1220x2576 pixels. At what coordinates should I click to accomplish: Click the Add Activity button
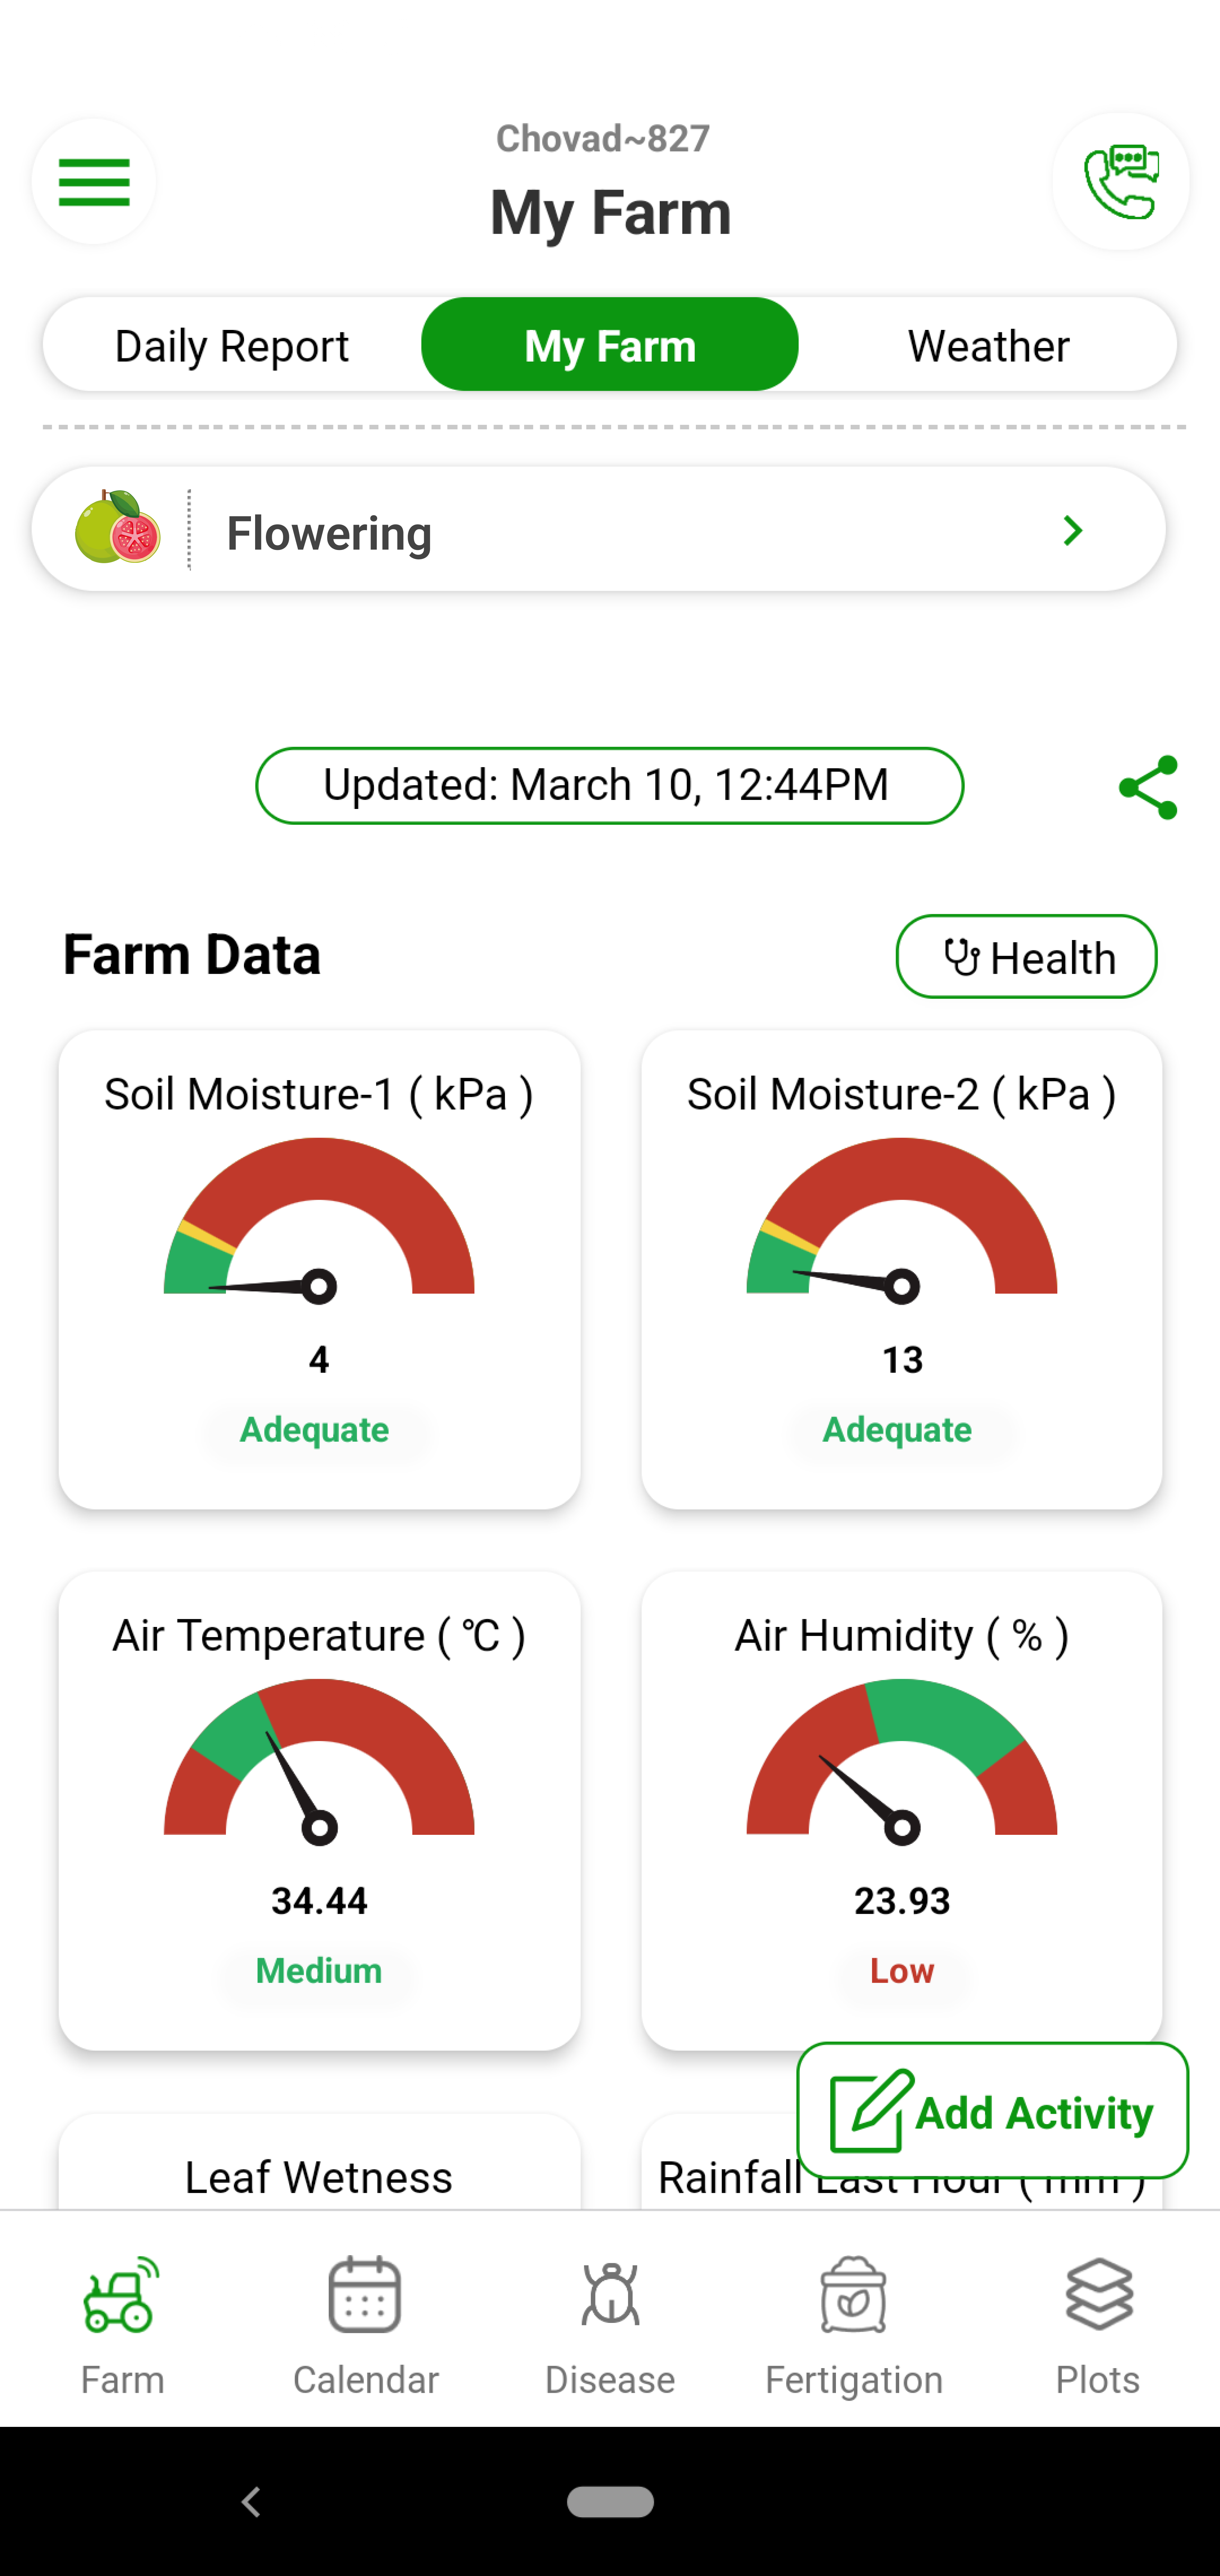[x=992, y=2111]
